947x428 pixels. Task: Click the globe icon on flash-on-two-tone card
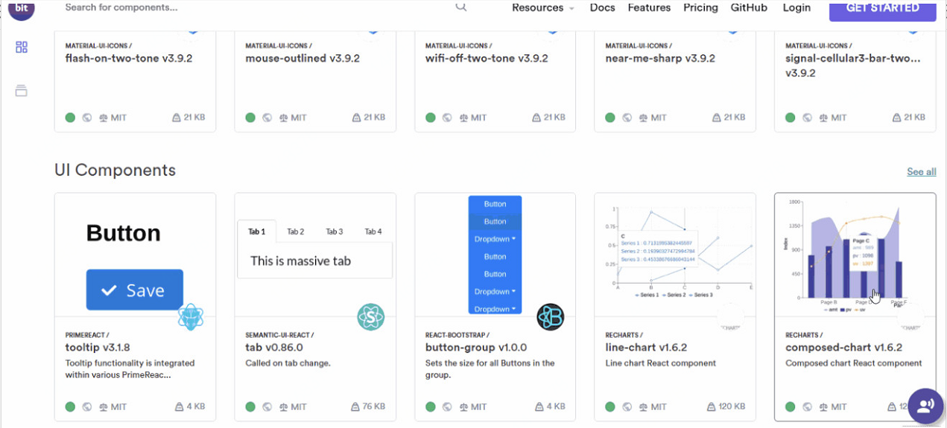87,118
